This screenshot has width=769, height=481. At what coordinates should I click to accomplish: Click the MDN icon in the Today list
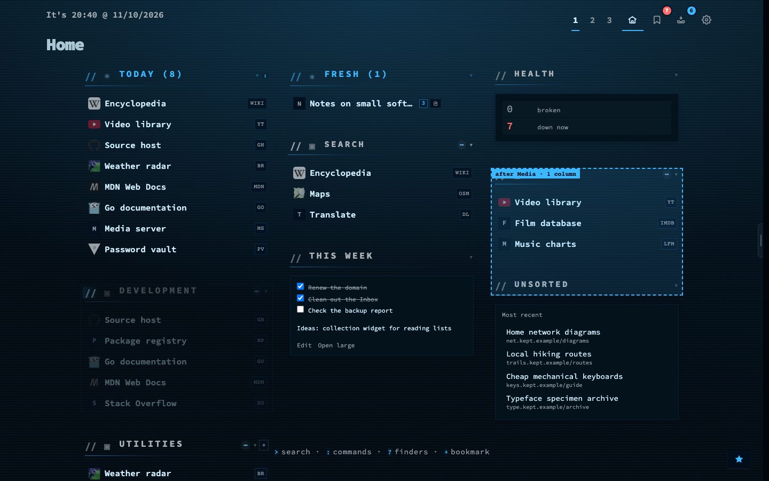pyautogui.click(x=94, y=187)
